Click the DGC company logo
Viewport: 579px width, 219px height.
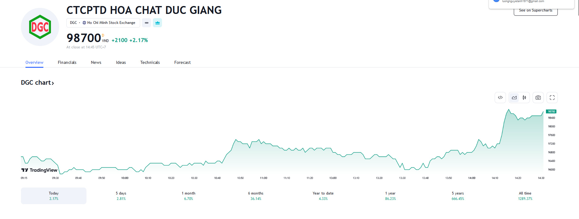click(40, 27)
